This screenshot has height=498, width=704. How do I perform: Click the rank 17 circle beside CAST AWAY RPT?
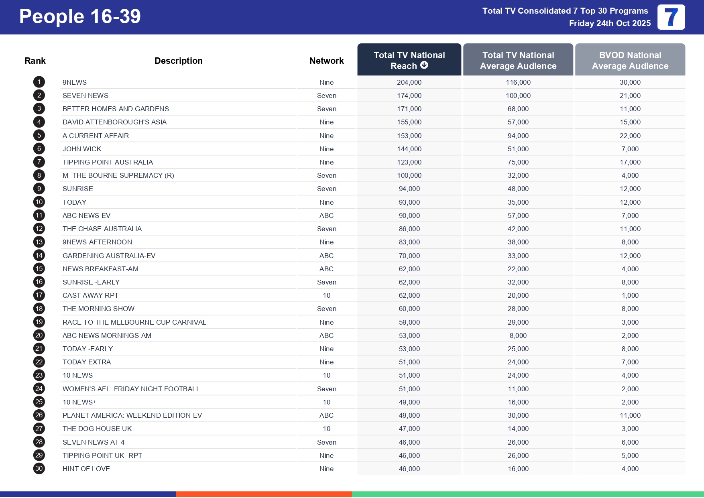[39, 295]
